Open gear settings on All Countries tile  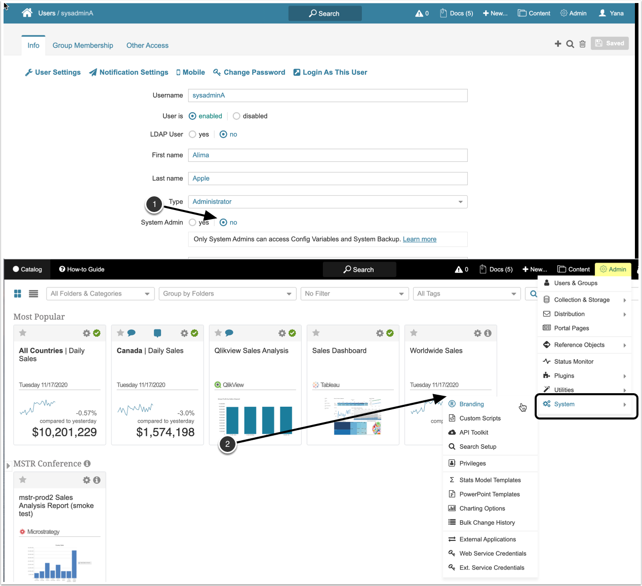[87, 333]
